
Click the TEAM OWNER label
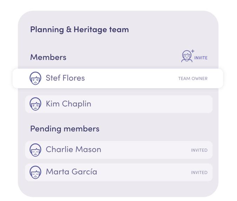point(193,79)
